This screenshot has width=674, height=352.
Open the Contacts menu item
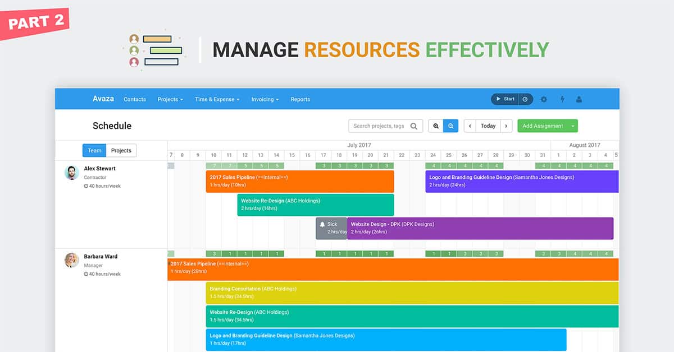pos(135,99)
